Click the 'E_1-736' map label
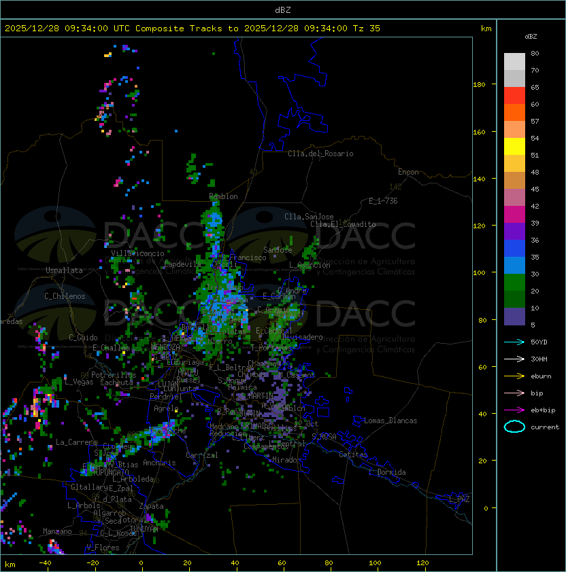566x572 pixels. point(383,201)
